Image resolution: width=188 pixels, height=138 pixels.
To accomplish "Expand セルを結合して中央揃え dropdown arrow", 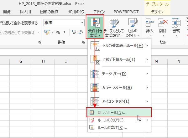I will pos(38,32).
